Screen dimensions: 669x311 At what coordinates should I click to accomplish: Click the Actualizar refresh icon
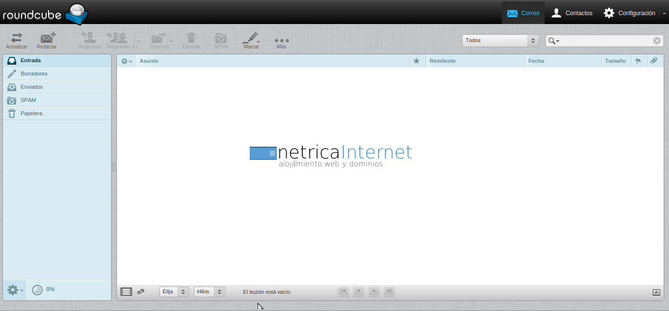click(x=17, y=38)
